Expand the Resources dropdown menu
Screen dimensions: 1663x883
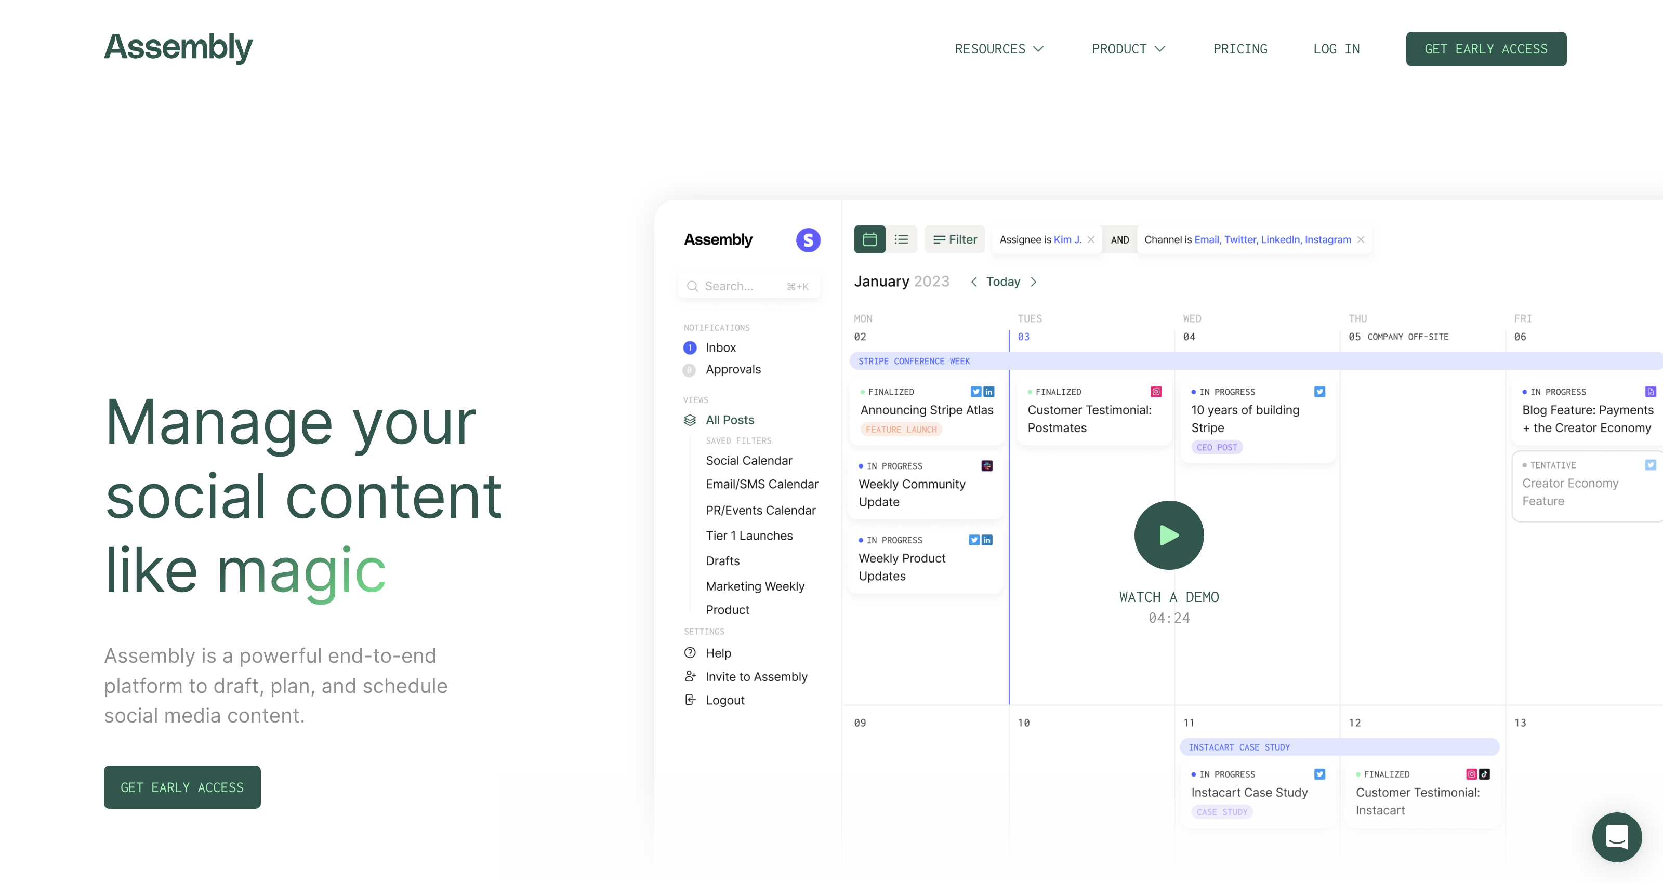pyautogui.click(x=999, y=49)
